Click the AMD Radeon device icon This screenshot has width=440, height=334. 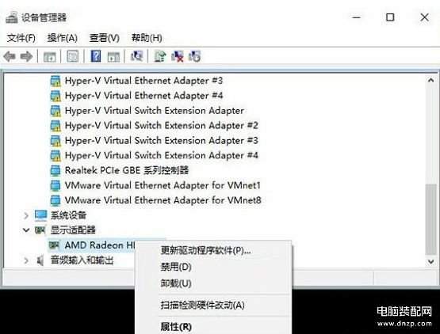pyautogui.click(x=54, y=245)
